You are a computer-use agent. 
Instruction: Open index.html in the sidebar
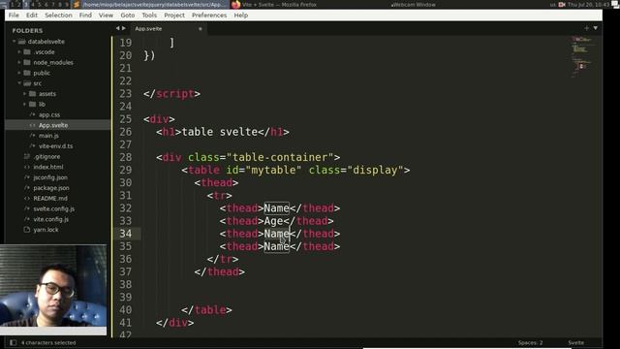47,167
